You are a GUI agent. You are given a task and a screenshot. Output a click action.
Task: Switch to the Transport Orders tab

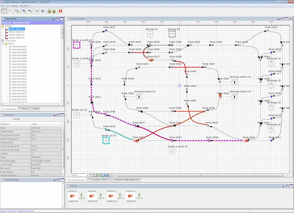98,180
